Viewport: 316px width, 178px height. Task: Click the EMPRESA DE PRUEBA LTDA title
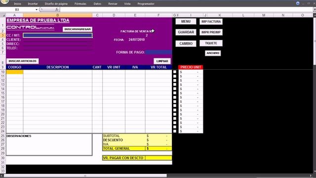38,20
